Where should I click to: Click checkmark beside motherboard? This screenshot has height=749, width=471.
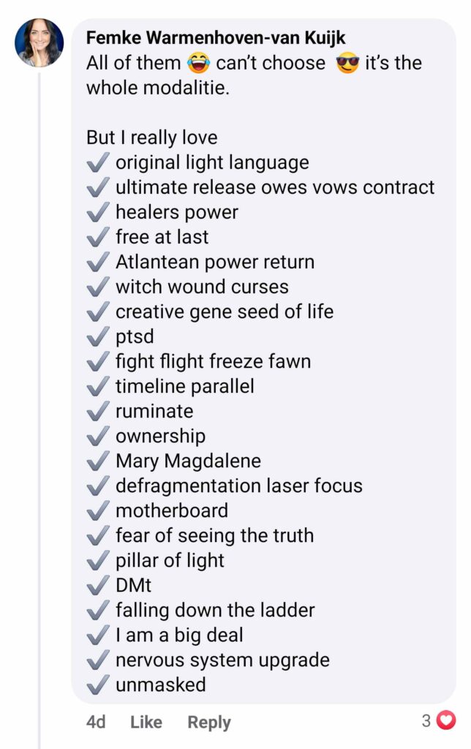97,511
